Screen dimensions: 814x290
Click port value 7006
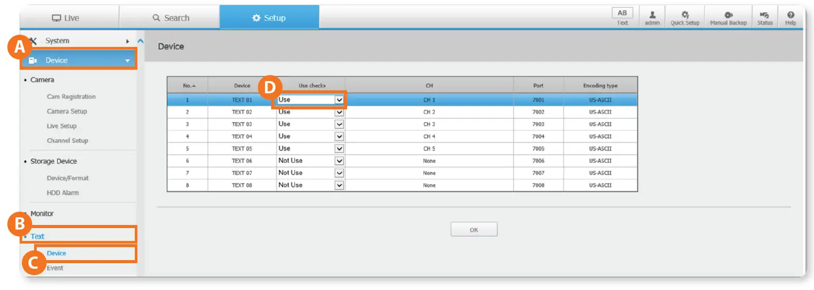538,161
